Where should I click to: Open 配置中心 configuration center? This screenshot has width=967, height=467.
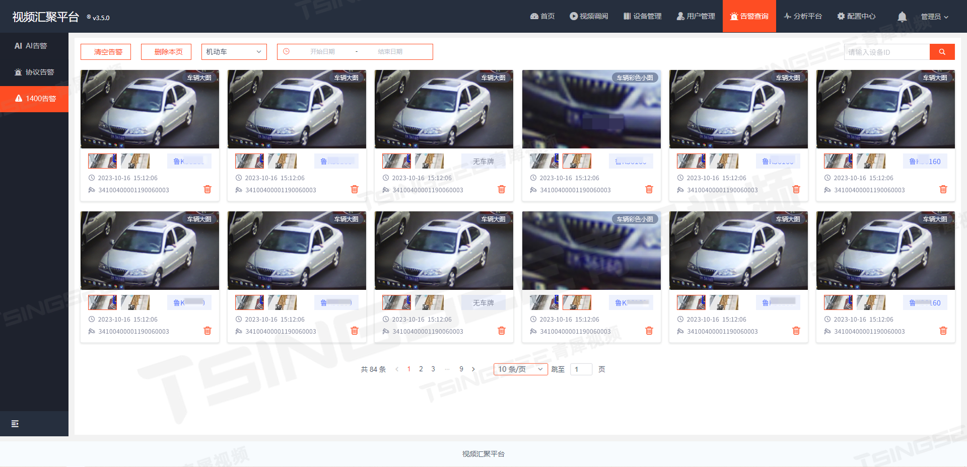[856, 16]
